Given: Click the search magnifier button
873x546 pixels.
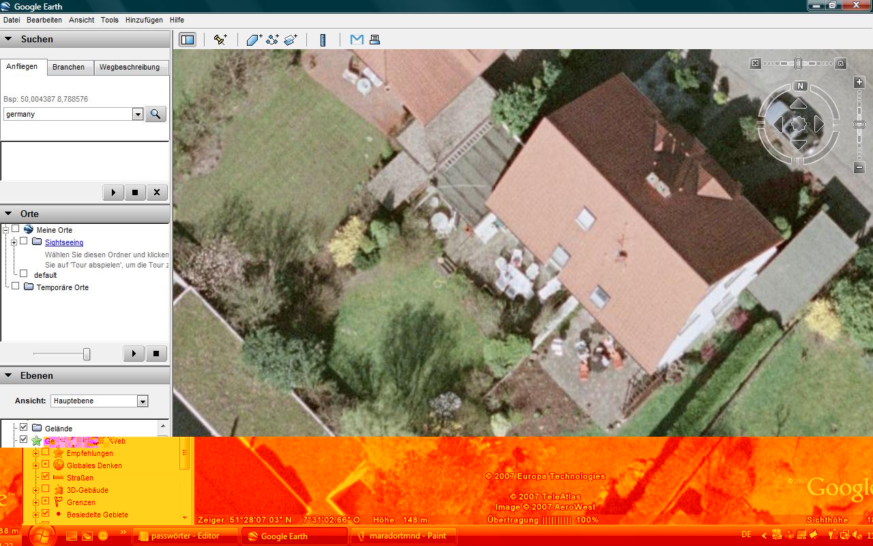Looking at the screenshot, I should point(156,114).
